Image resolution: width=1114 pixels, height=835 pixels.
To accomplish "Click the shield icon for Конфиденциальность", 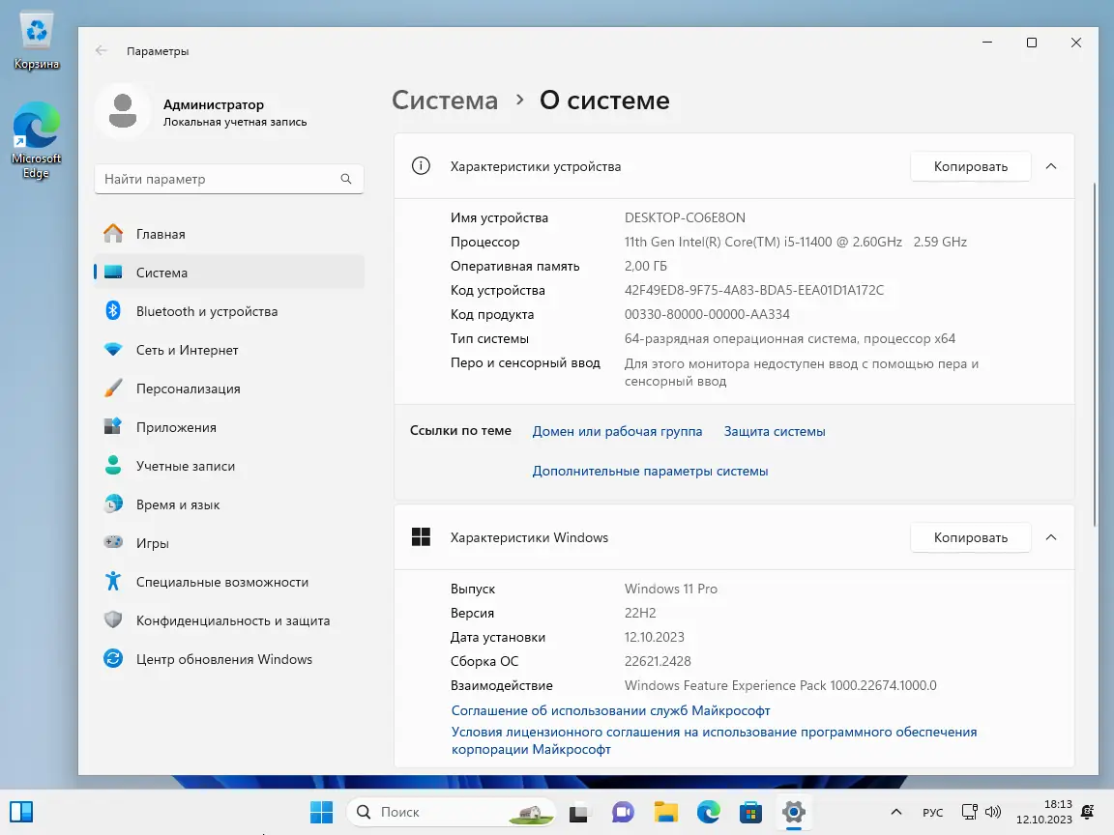I will (113, 619).
